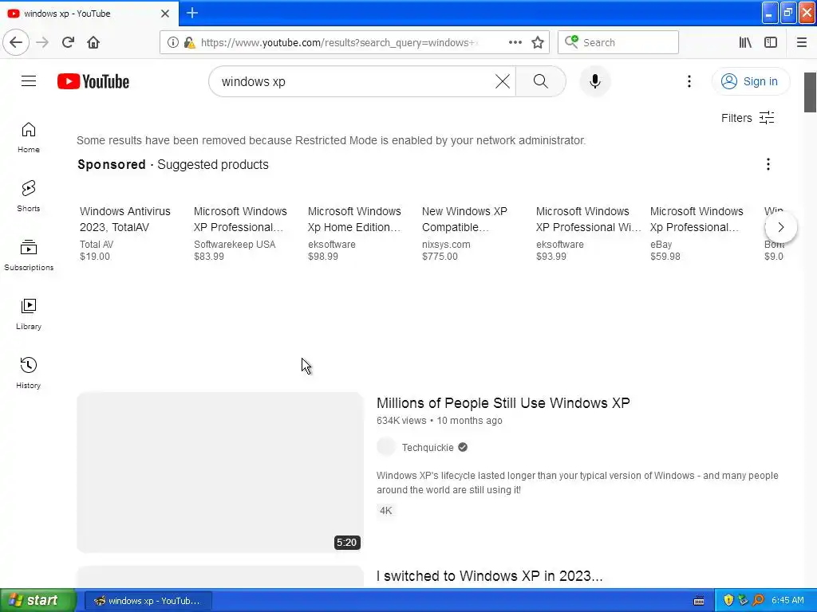Open Sponsored section three-dot options

pyautogui.click(x=768, y=164)
